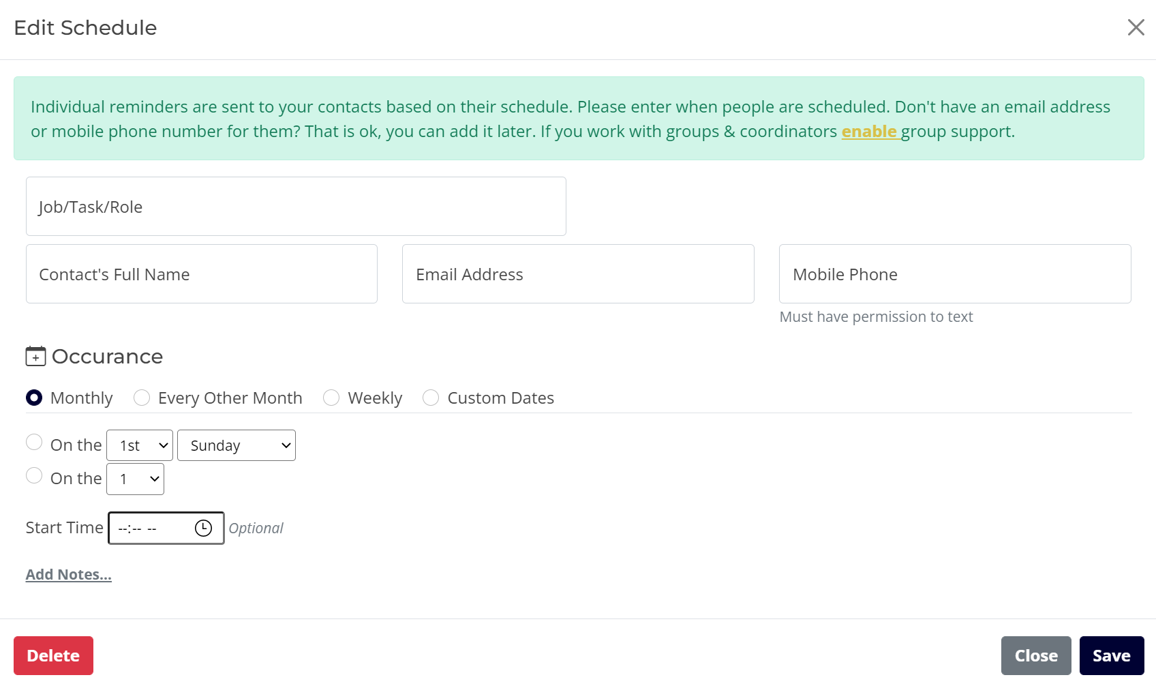
Task: Pick the Custom Dates radio option
Action: coord(431,398)
